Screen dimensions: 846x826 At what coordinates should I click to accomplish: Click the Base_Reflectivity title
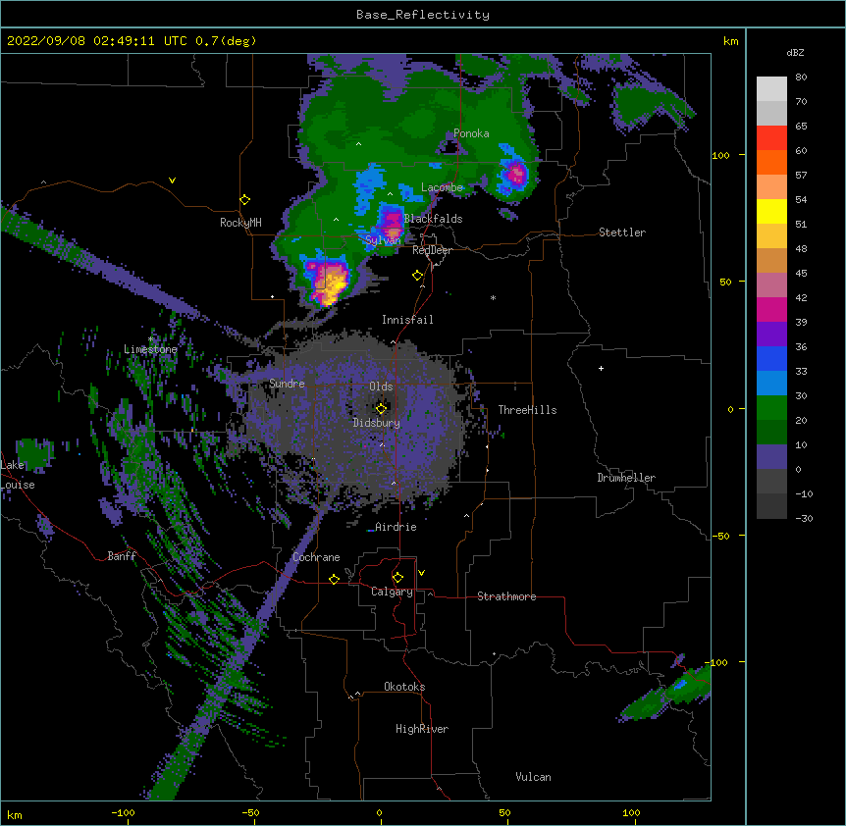pyautogui.click(x=423, y=15)
